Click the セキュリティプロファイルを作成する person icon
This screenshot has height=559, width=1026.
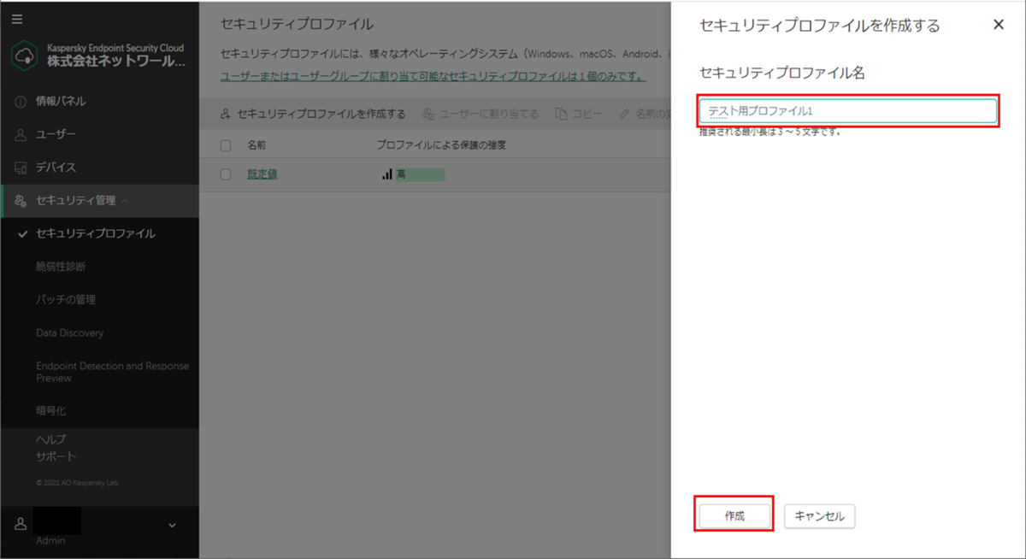click(x=225, y=112)
